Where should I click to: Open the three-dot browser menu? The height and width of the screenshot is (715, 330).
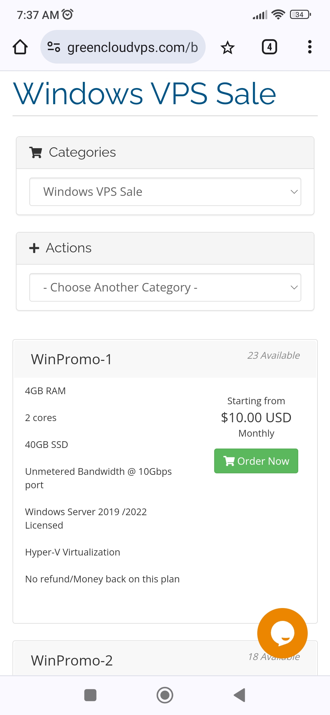coord(310,47)
